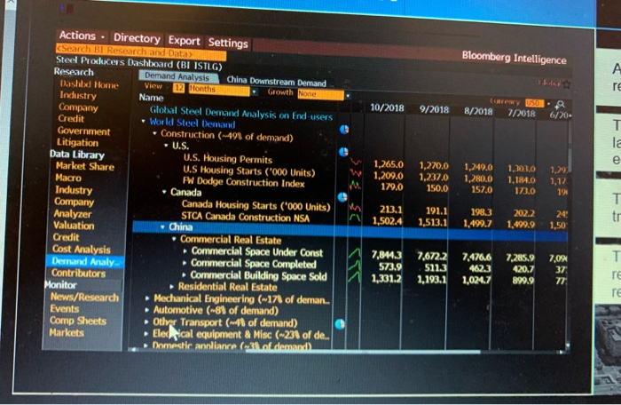Click the 213.1 Canada Housing Starts value

pyautogui.click(x=391, y=210)
